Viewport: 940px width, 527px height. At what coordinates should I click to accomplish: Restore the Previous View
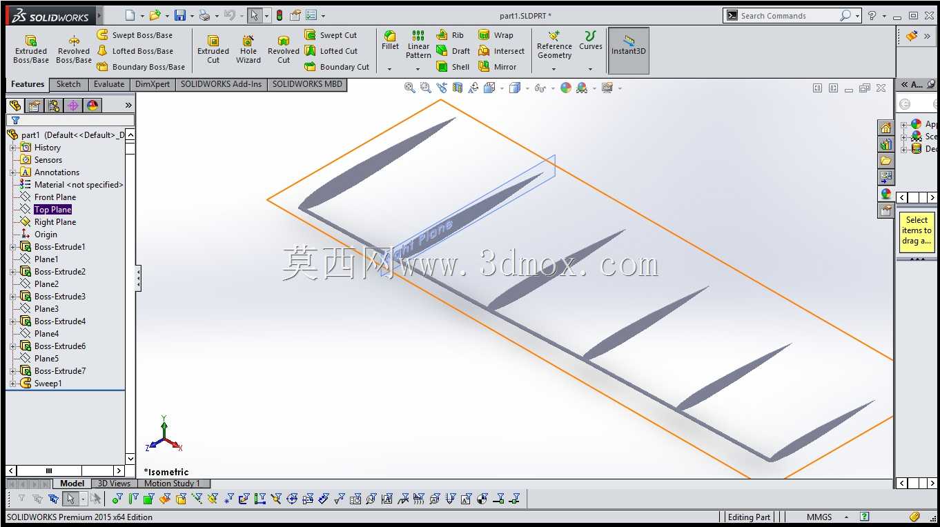(442, 88)
